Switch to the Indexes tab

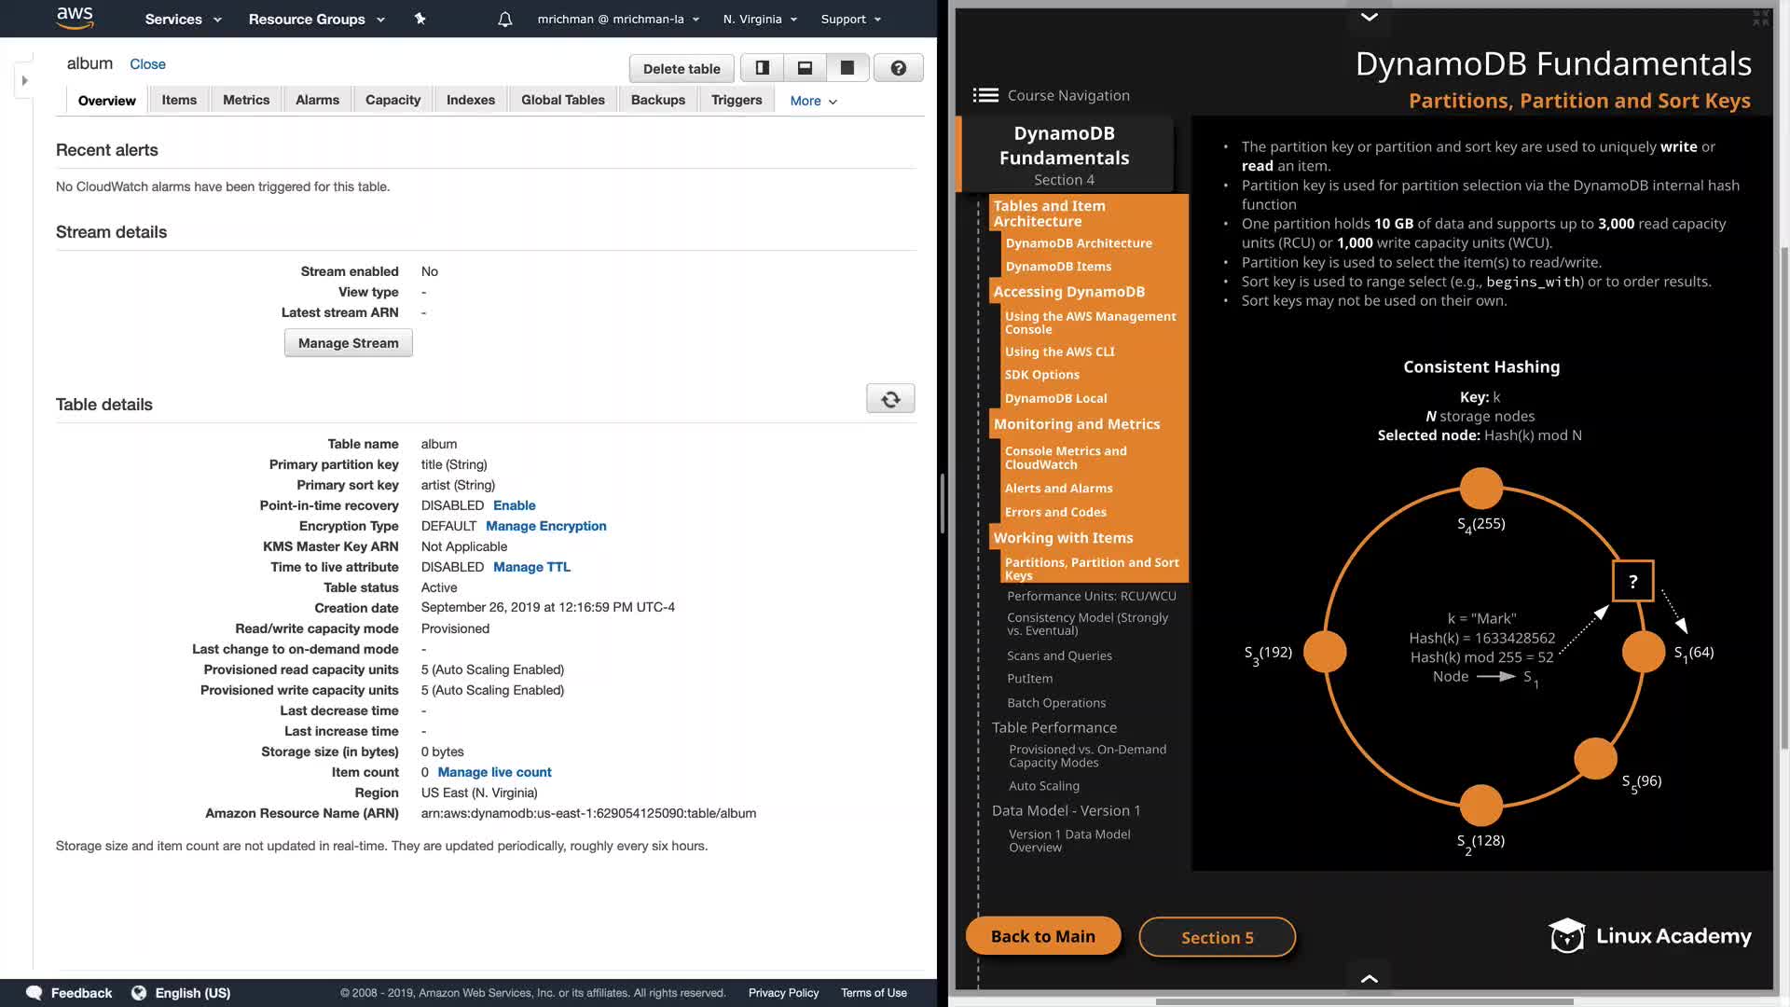(x=470, y=100)
